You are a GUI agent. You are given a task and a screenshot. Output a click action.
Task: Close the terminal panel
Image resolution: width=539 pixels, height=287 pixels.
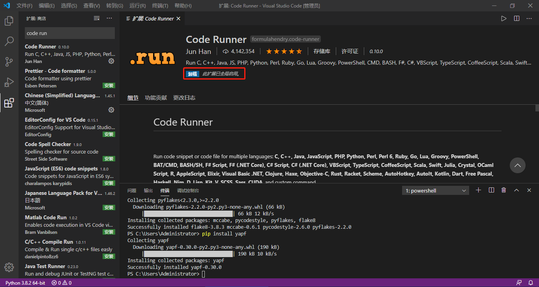point(529,190)
